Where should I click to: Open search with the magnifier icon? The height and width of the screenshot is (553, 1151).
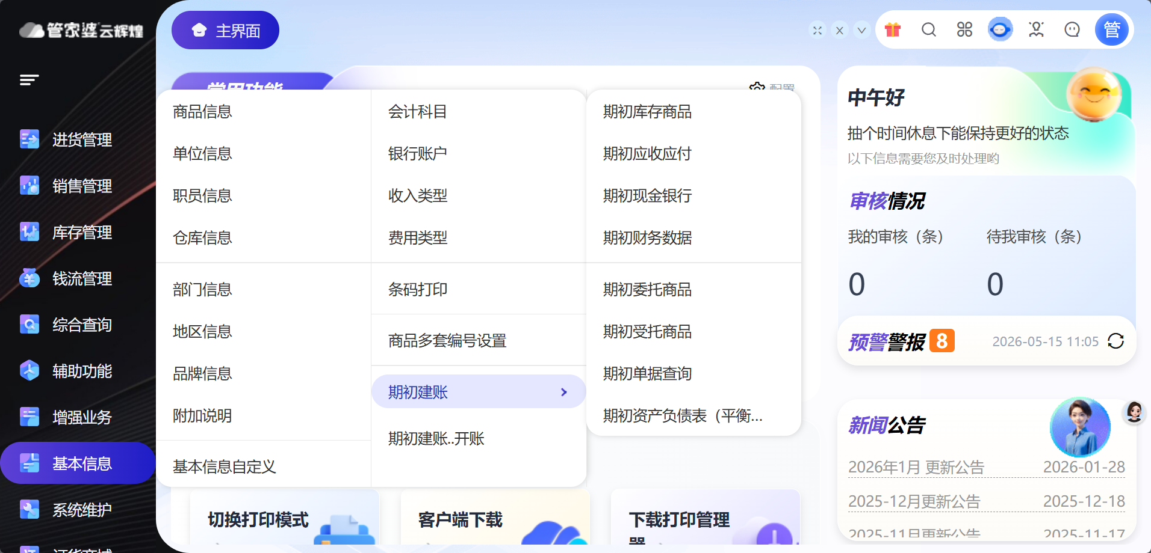click(x=929, y=29)
